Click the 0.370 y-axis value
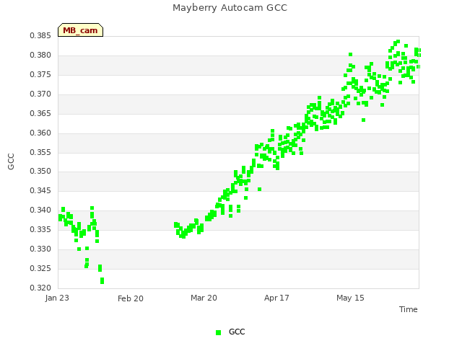Viewport: 462px width, 346px height. [40, 94]
